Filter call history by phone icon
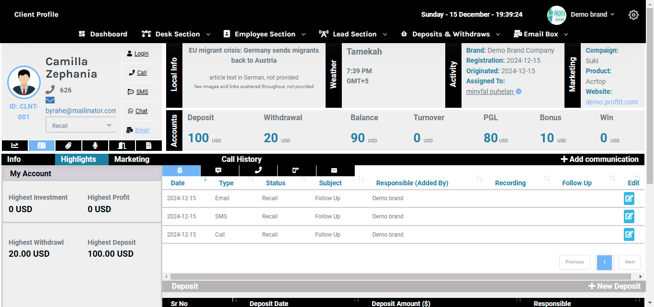Screen dimensions: 654x307 259,170
